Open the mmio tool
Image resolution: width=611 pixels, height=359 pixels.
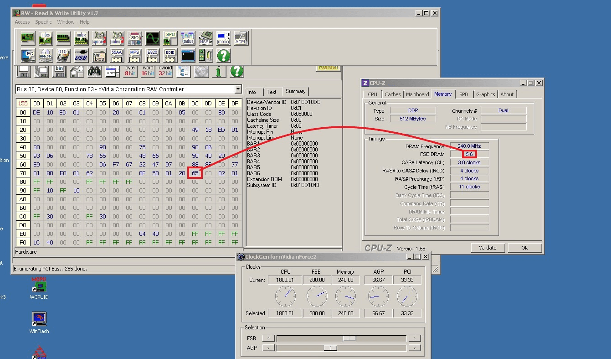223,38
